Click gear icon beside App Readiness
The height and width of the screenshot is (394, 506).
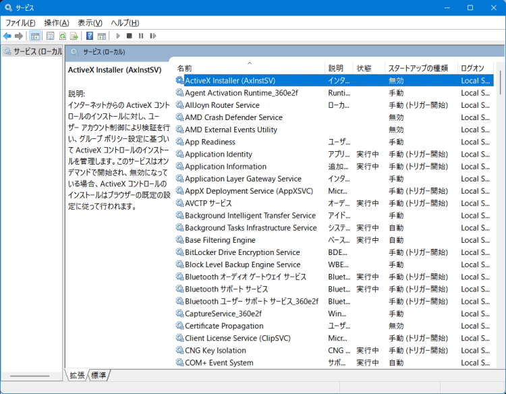pos(179,142)
